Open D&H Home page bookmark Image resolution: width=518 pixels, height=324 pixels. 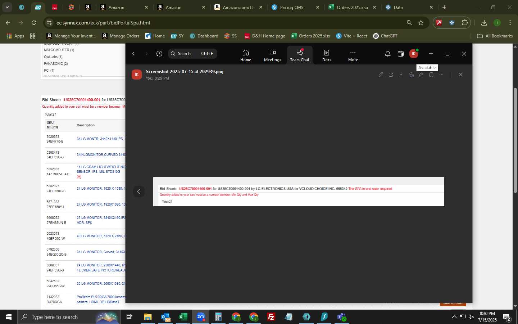[265, 36]
